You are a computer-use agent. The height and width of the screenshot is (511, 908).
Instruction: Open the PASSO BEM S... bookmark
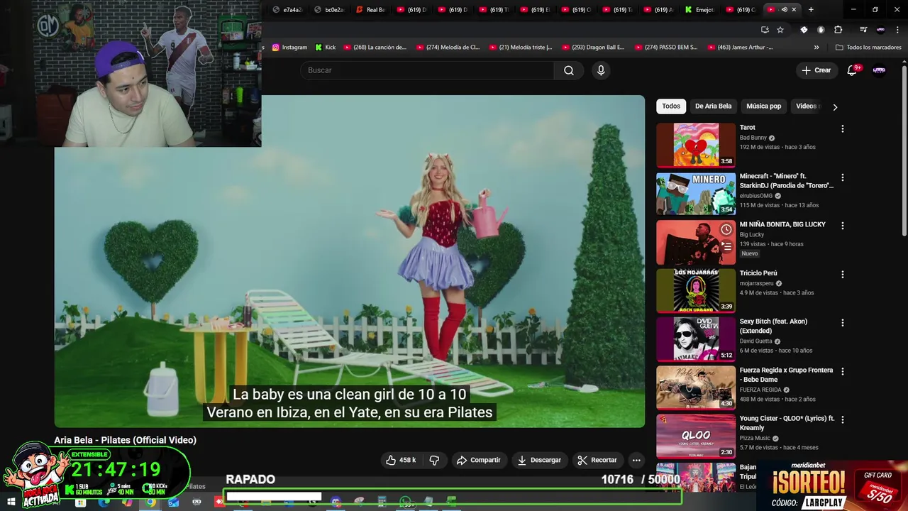667,48
